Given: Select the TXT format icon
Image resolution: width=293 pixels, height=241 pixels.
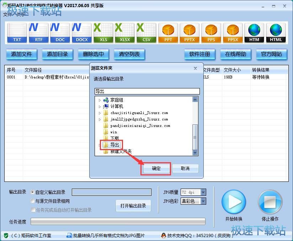Looking at the screenshot, I should click(x=16, y=33).
